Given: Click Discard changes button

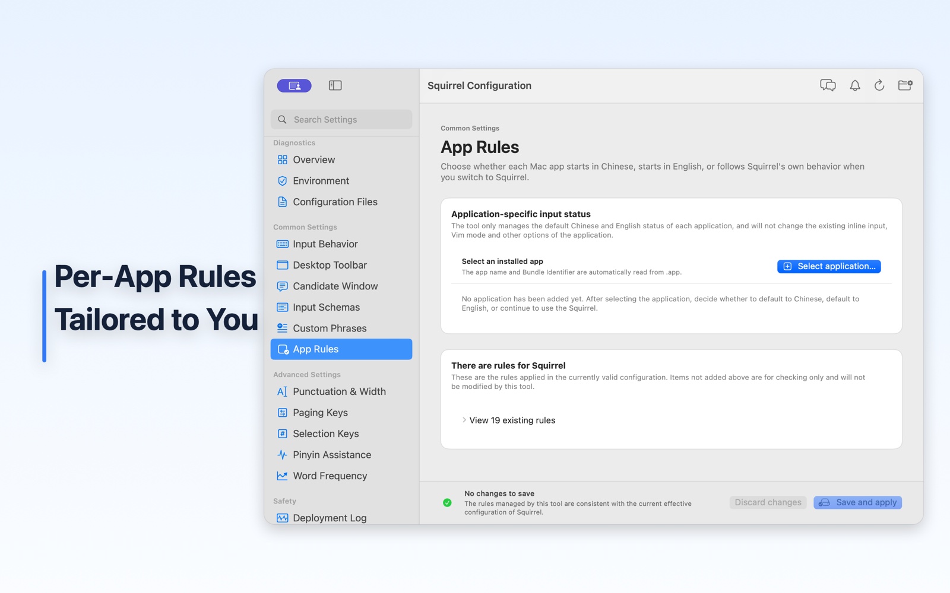Looking at the screenshot, I should click(x=768, y=502).
